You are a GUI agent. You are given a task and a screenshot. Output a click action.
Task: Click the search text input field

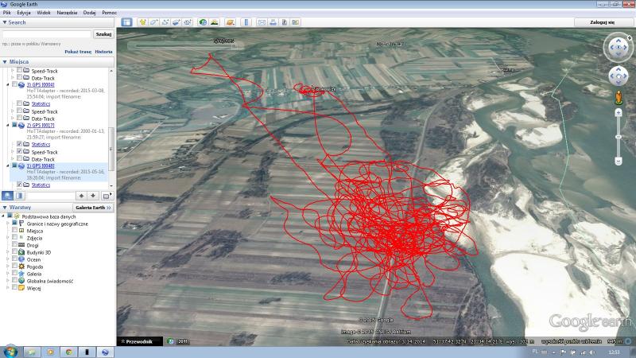click(46, 34)
